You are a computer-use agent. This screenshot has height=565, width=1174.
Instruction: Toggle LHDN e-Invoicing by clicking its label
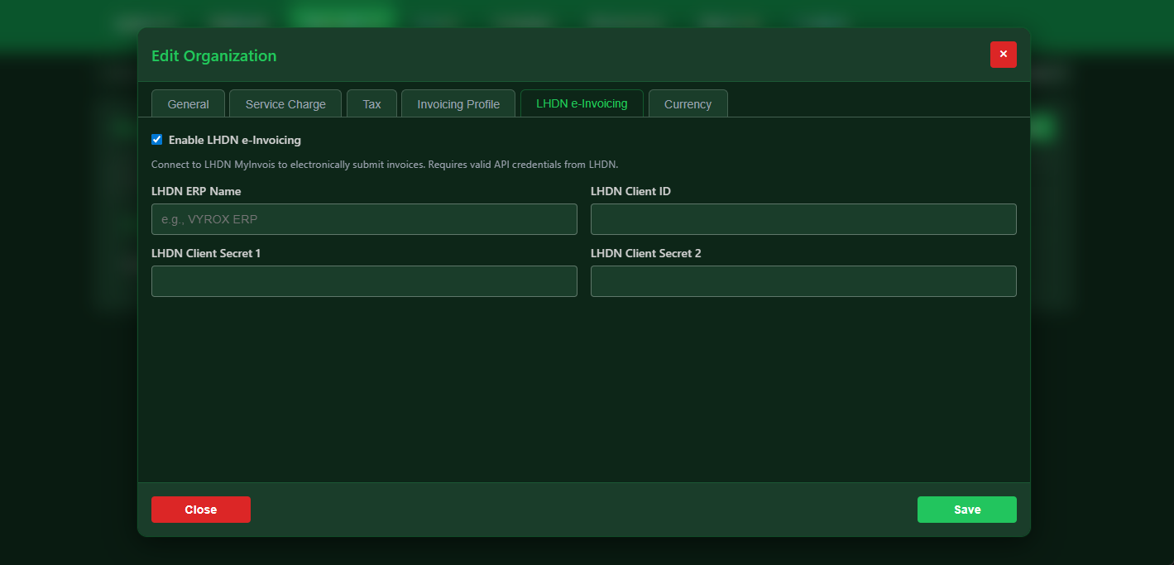(x=234, y=140)
